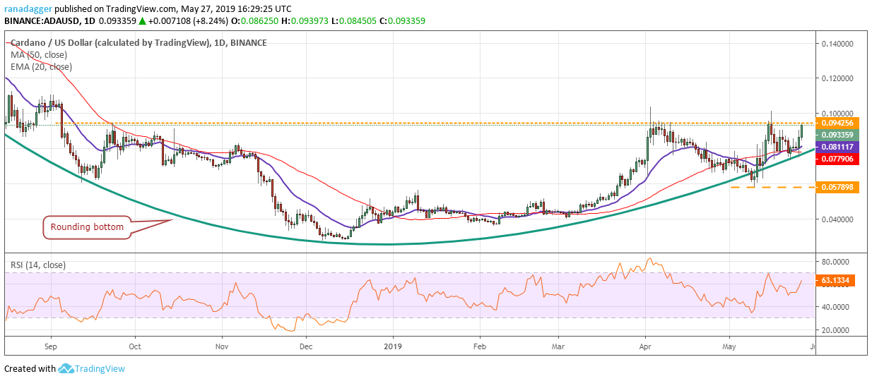The image size is (872, 381).
Task: Click the 'Dec' date axis label
Action: pyautogui.click(x=306, y=347)
